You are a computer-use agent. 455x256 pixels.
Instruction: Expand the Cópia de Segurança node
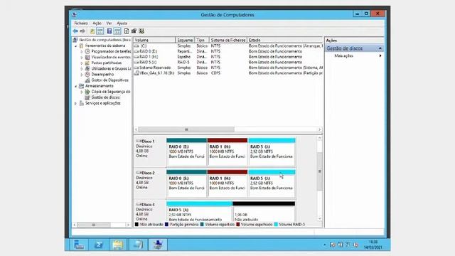[x=82, y=92]
